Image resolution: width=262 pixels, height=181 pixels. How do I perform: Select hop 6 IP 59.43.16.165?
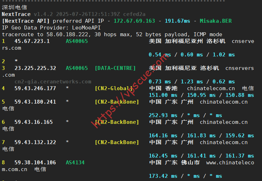click(x=33, y=122)
